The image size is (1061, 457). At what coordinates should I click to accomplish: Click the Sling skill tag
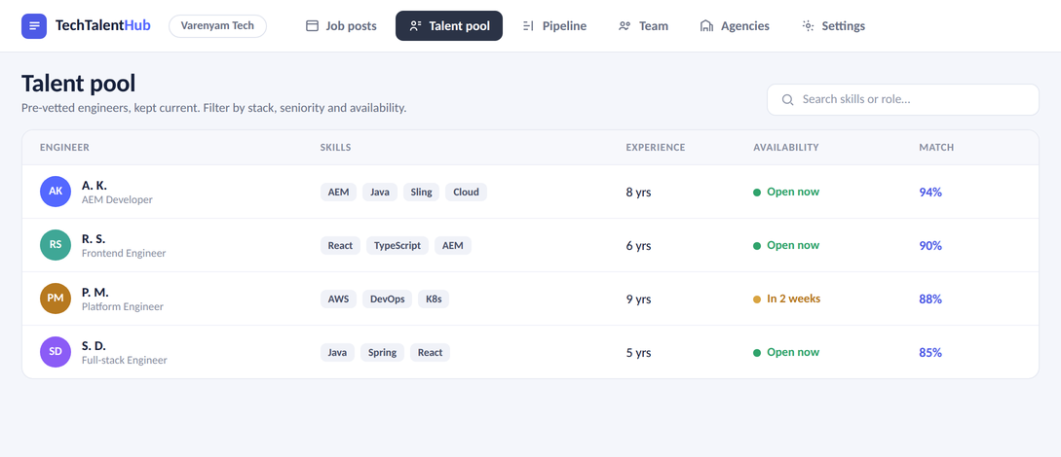[421, 192]
